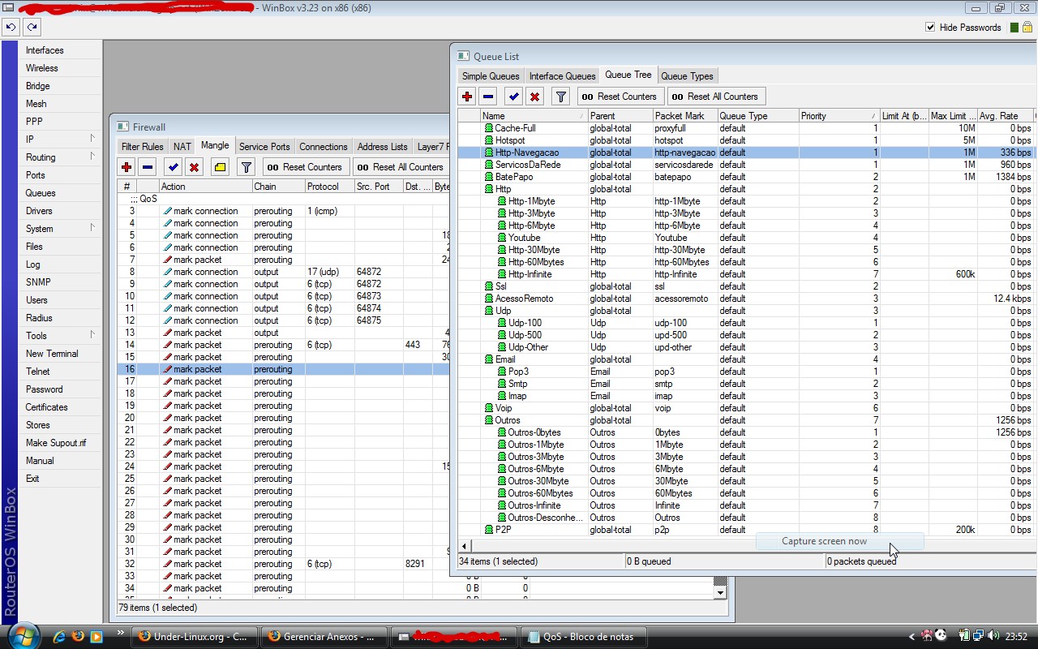Viewport: 1038px width, 649px height.
Task: Select the Youtube queue row
Action: point(524,238)
